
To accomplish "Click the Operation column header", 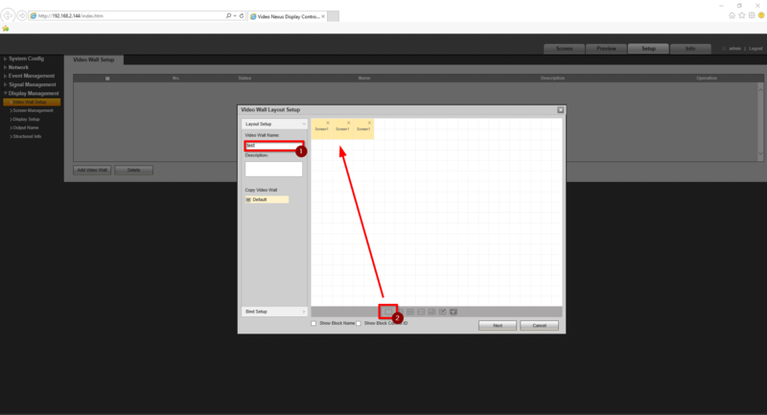I will click(x=707, y=79).
